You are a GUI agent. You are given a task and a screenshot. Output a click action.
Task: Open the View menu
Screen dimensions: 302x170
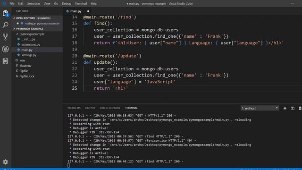(x=47, y=3)
